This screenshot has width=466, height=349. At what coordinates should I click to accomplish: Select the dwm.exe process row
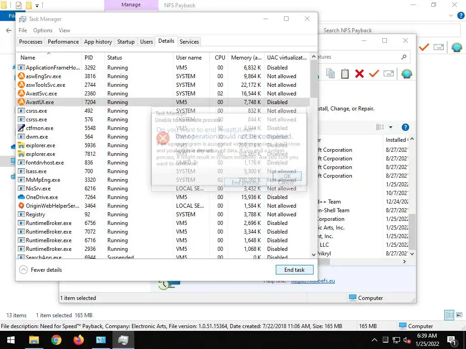pyautogui.click(x=163, y=137)
